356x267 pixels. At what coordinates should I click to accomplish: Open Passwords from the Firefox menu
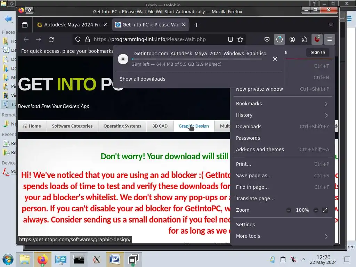pos(282,138)
